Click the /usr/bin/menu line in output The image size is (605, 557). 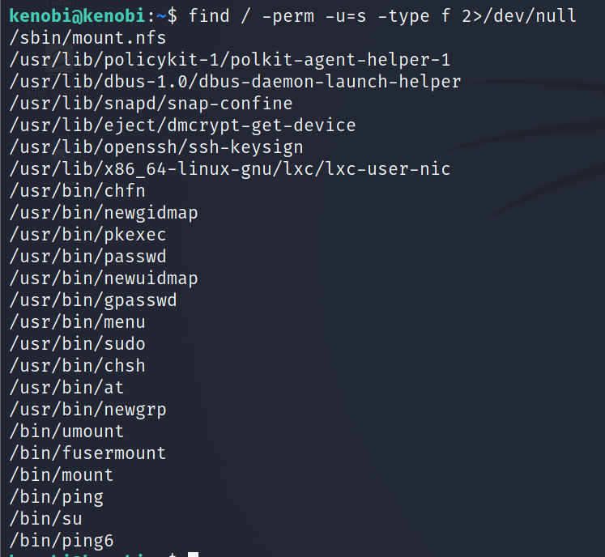(78, 322)
